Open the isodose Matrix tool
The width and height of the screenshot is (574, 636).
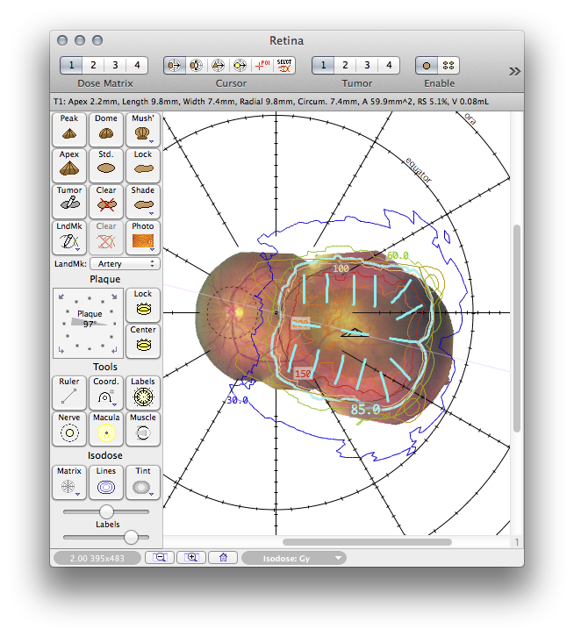pyautogui.click(x=69, y=482)
